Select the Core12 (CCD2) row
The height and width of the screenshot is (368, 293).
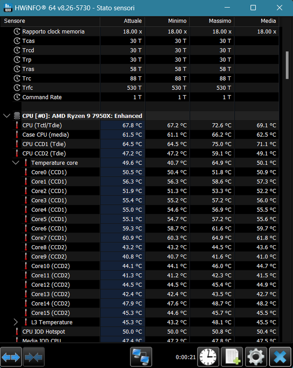click(x=150, y=285)
